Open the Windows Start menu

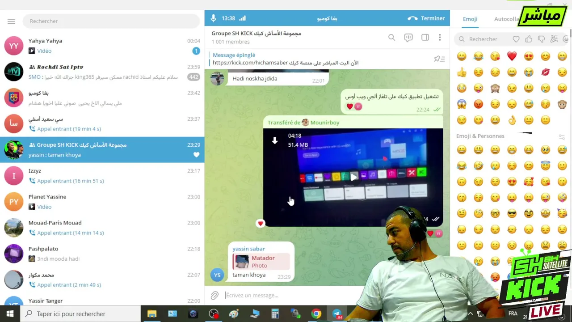pyautogui.click(x=10, y=314)
